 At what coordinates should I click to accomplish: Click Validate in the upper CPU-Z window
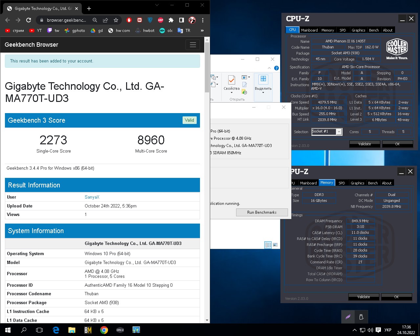365,144
